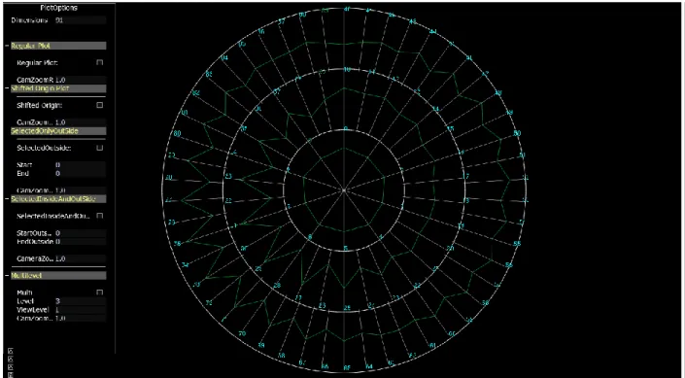
Task: Edit the ViewLevel value field
Action: [81, 310]
